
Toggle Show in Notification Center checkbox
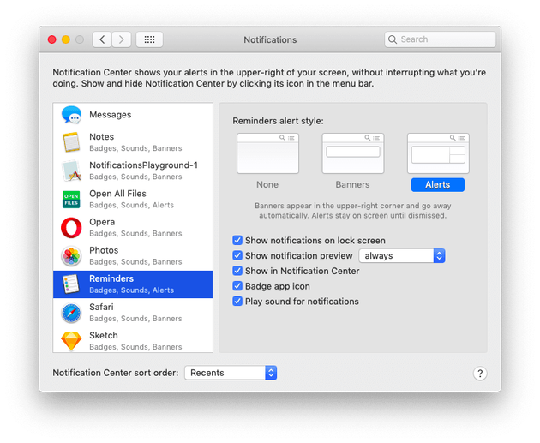pyautogui.click(x=237, y=271)
